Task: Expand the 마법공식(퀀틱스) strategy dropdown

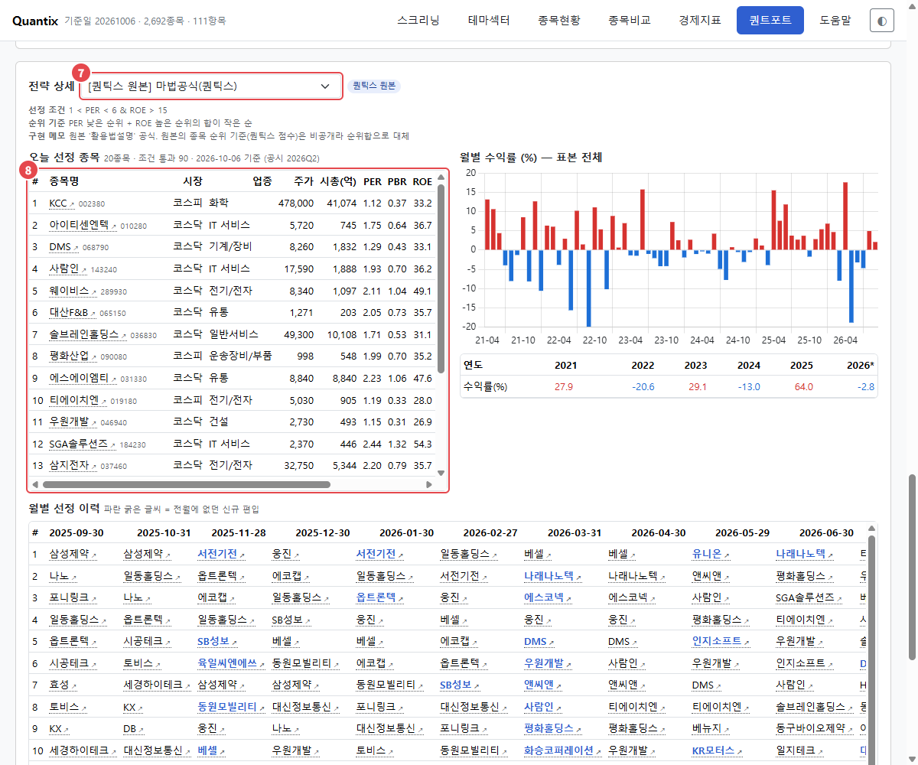Action: 210,86
